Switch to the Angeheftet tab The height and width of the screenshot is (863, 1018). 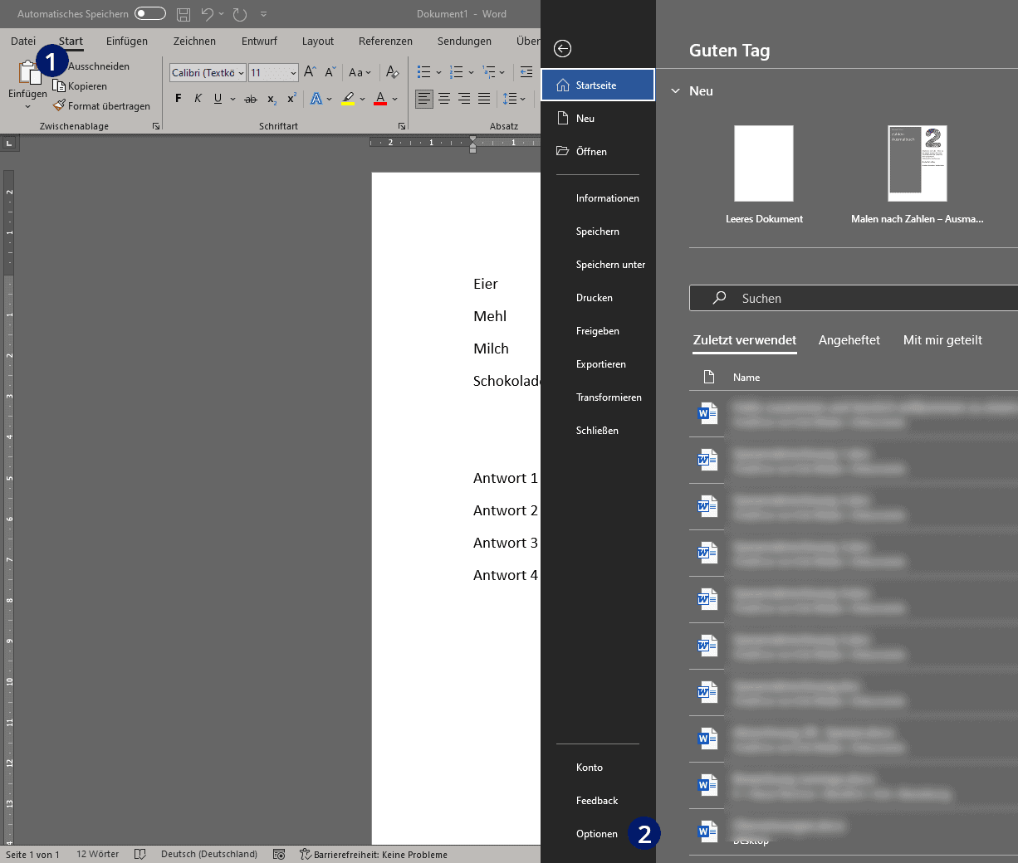(x=849, y=340)
